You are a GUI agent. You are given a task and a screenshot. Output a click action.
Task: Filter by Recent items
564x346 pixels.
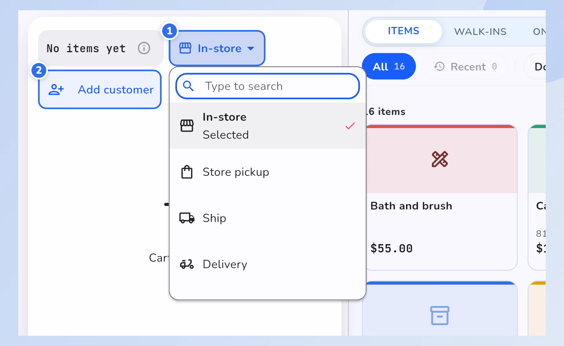tap(465, 66)
